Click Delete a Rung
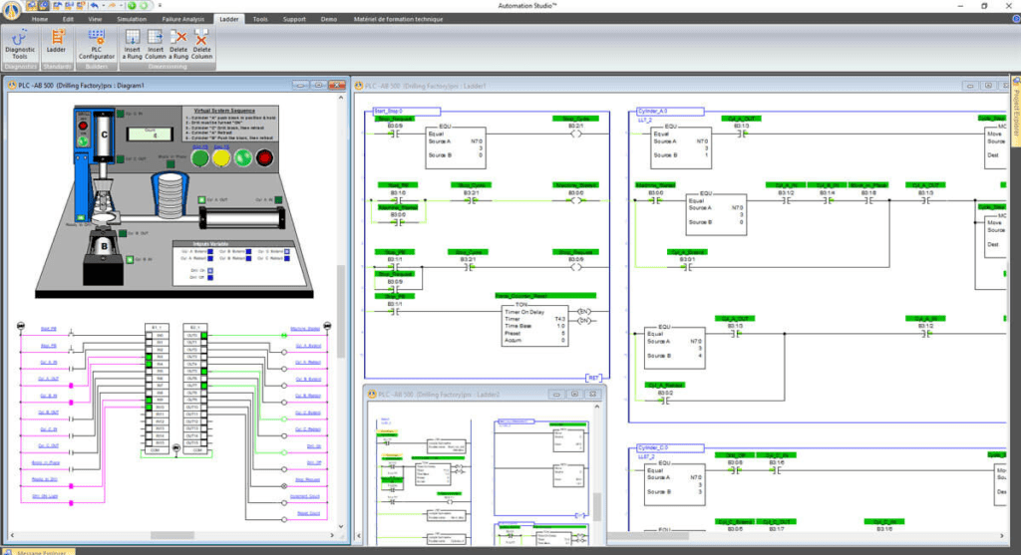 (178, 44)
